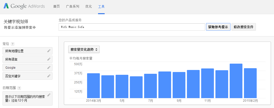Click the 2014年3月 chart bar
This screenshot has width=274, height=108.
click(x=93, y=86)
